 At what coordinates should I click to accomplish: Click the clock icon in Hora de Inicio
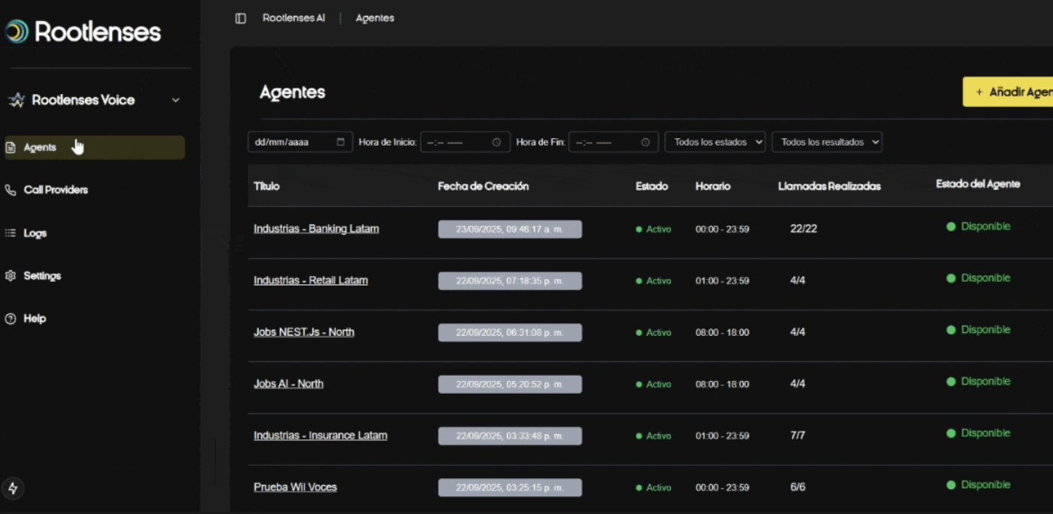coord(496,142)
